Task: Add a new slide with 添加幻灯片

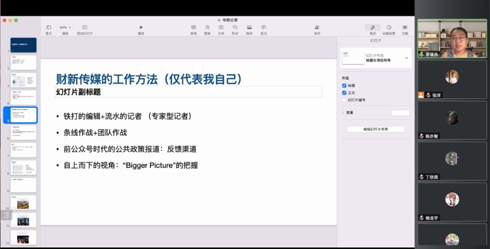Action: click(x=85, y=27)
